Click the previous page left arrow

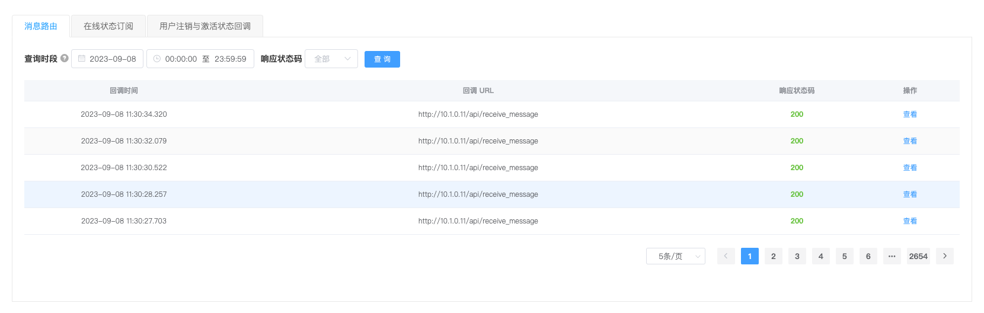[726, 256]
